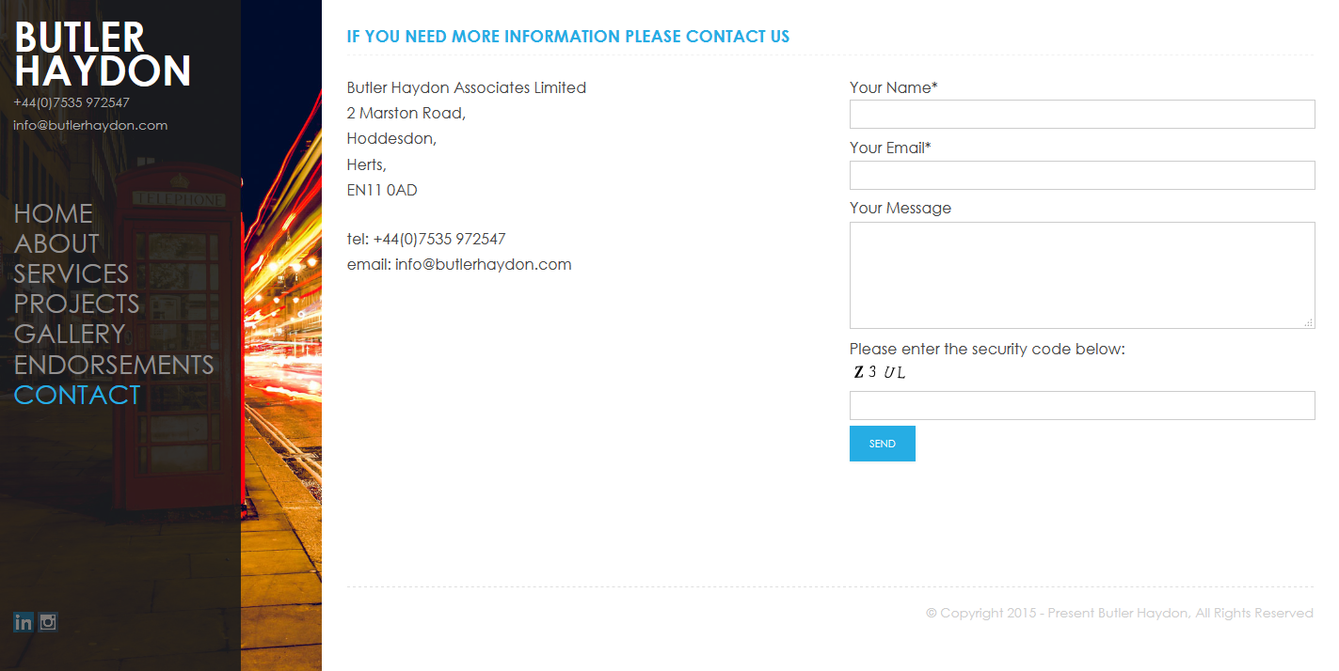Click the security code input box
This screenshot has width=1339, height=671.
1082,406
